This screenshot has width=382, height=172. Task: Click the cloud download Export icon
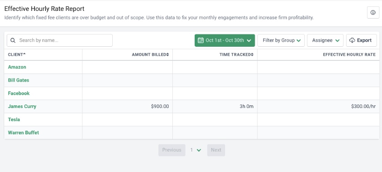click(x=352, y=40)
